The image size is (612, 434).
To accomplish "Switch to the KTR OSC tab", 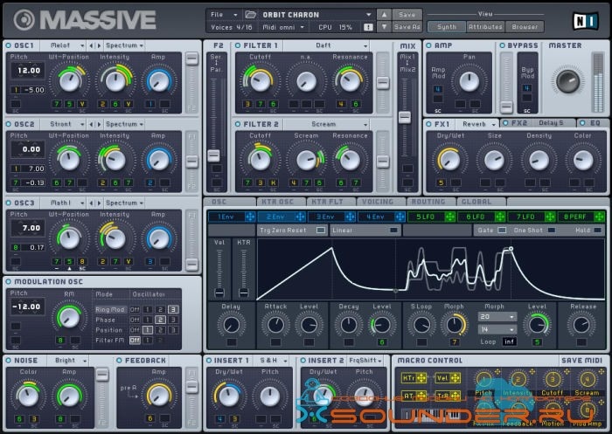I will pos(281,202).
